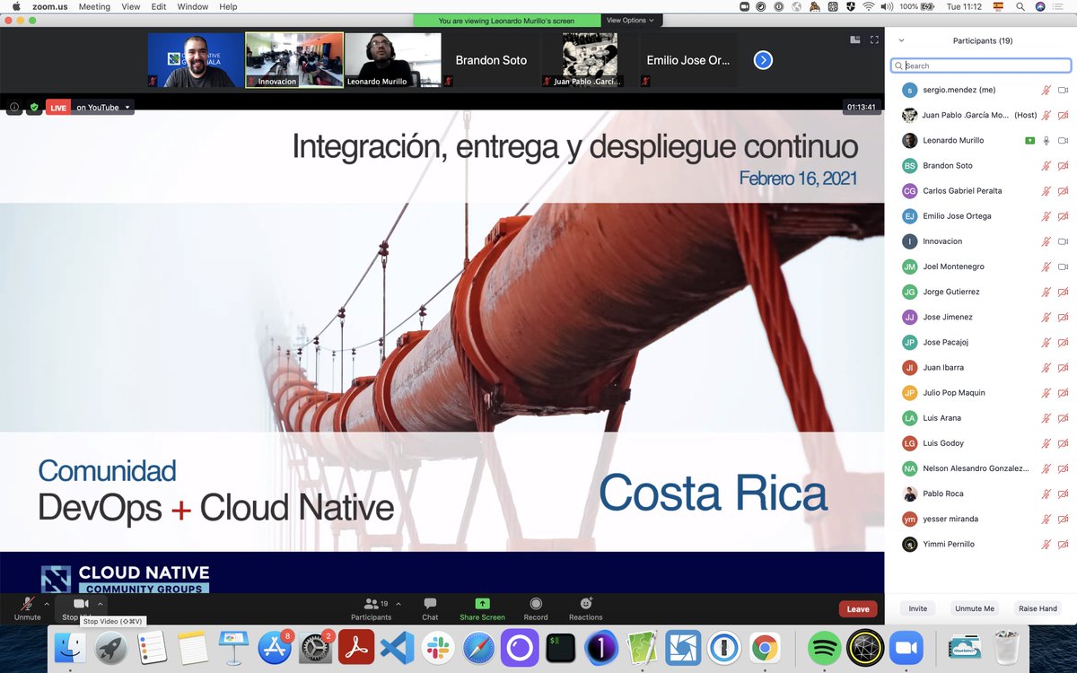Open the Wi-Fi status menu
The image size is (1077, 673).
[868, 6]
